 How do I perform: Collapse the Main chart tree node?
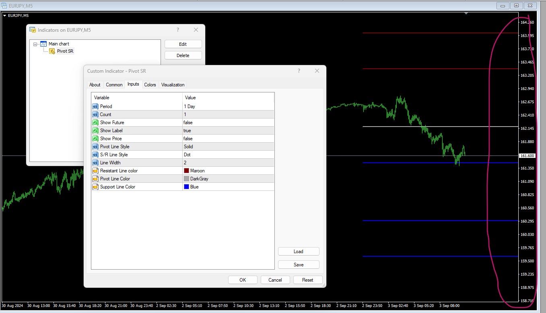pos(35,44)
